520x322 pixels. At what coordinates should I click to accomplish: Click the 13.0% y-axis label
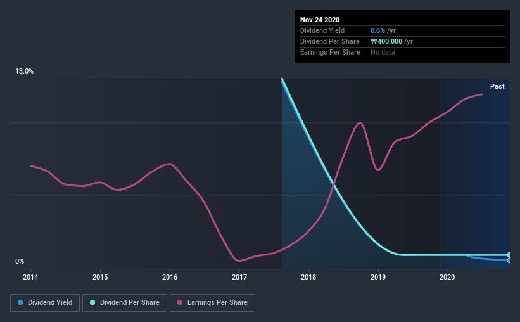(24, 72)
